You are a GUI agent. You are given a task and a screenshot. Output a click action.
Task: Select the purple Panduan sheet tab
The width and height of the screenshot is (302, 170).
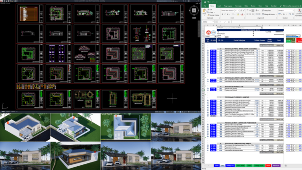point(276,166)
